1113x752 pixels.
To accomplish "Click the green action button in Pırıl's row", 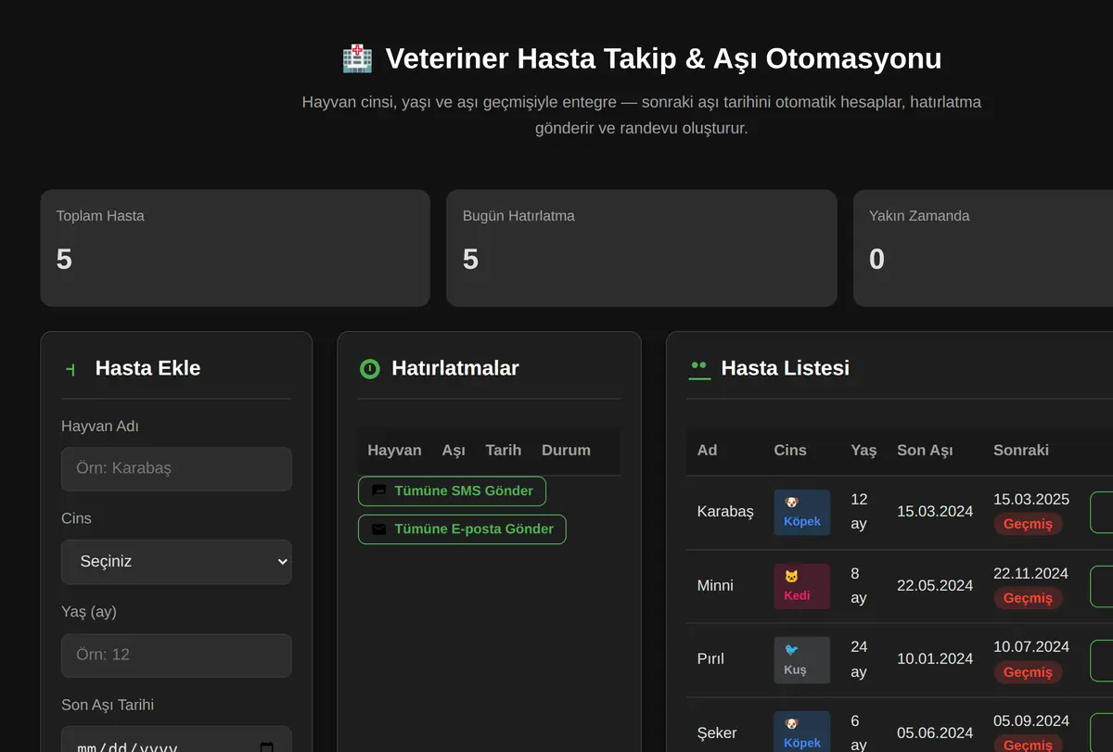I will (x=1102, y=660).
